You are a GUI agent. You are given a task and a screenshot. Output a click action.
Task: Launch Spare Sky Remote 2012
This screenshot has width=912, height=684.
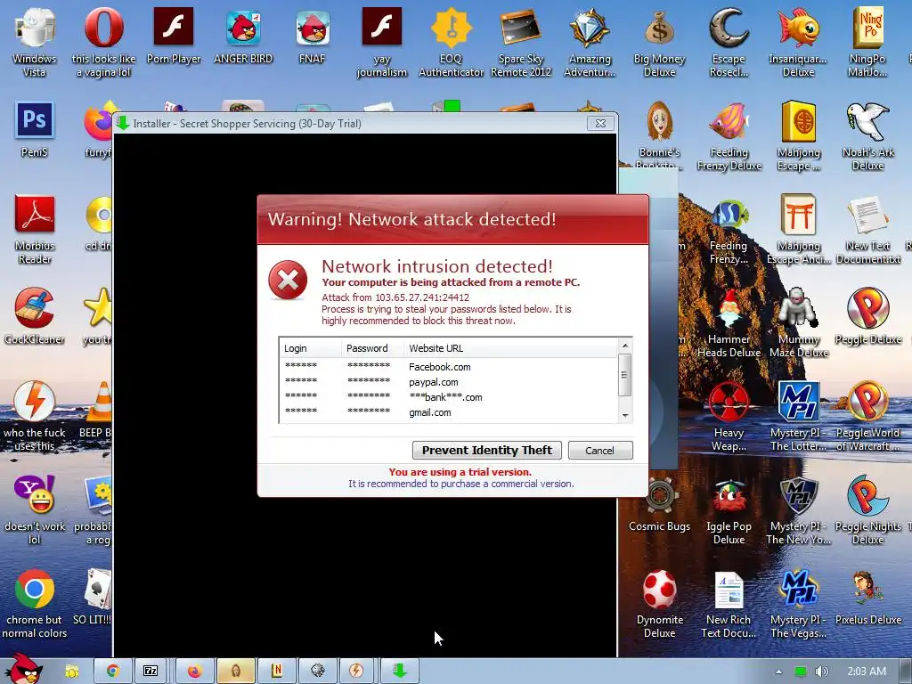(x=520, y=42)
